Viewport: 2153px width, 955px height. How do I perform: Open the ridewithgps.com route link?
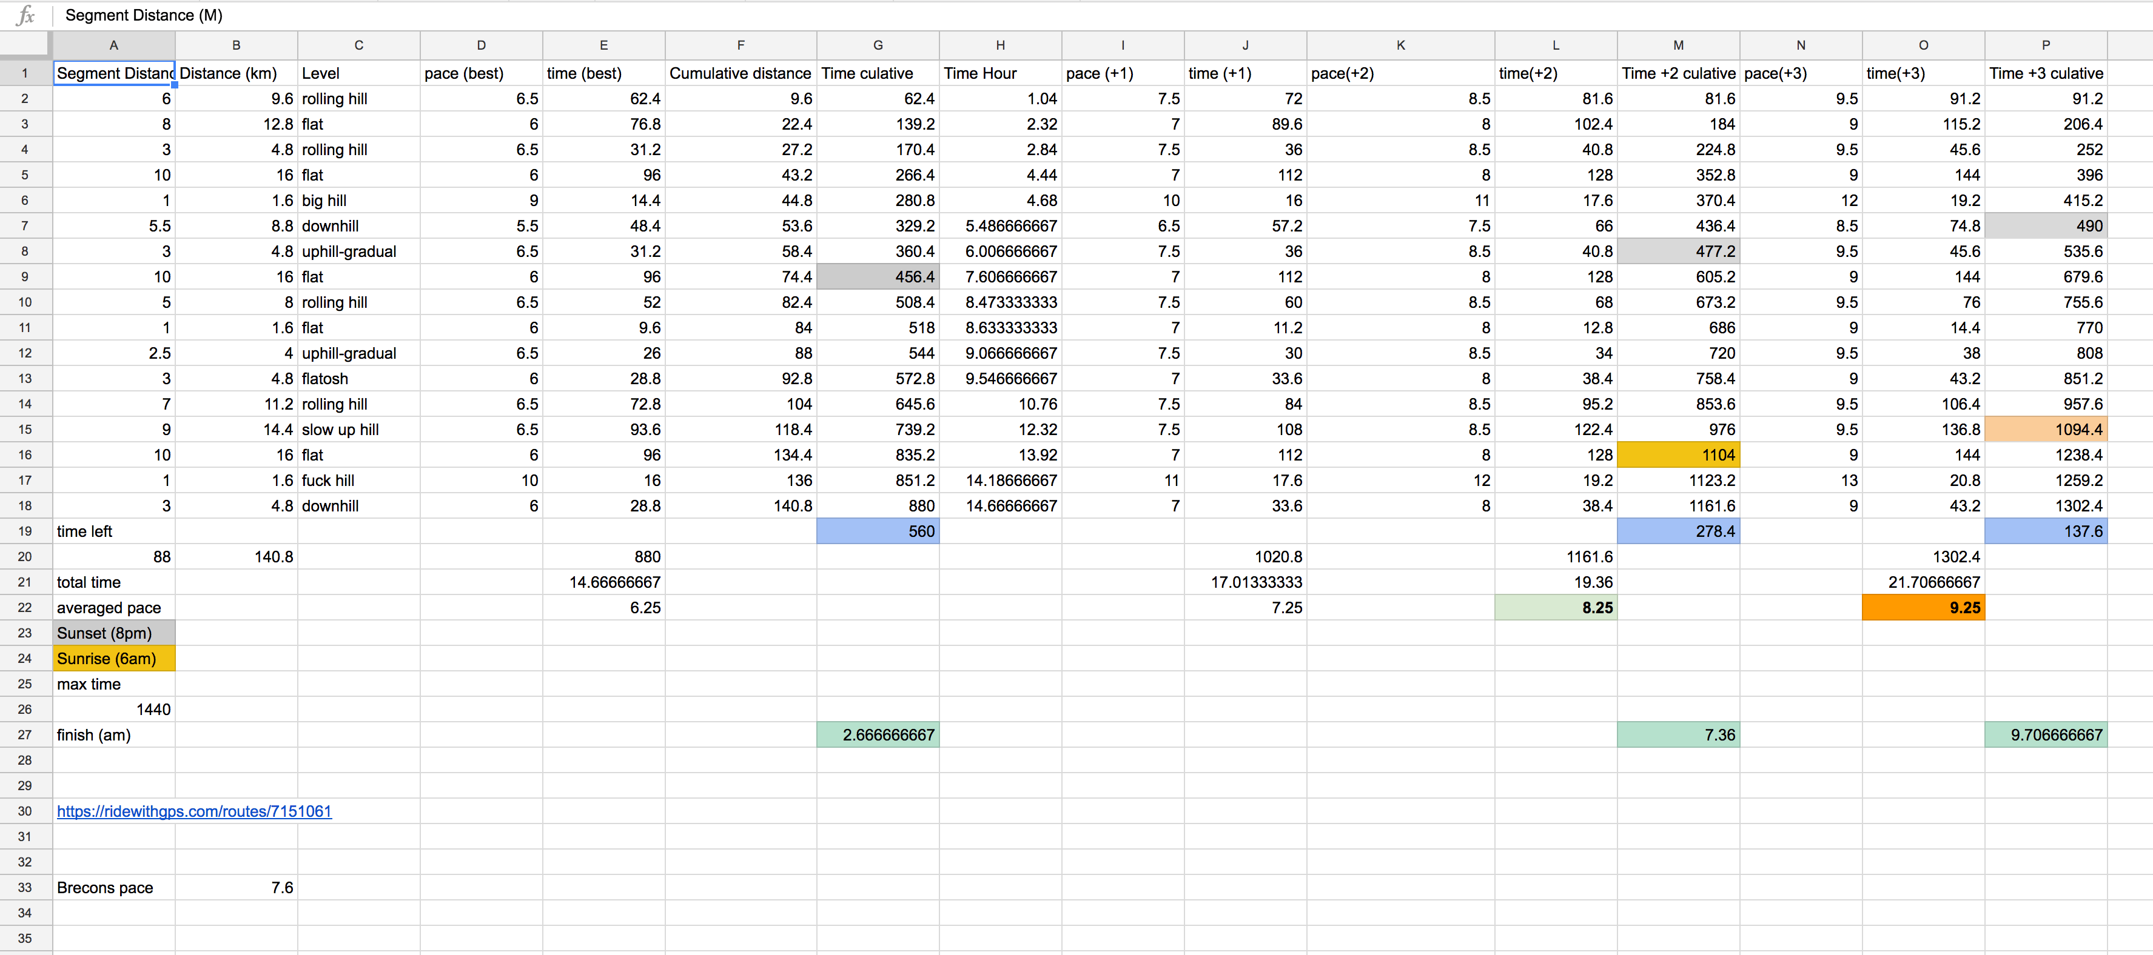tap(194, 811)
